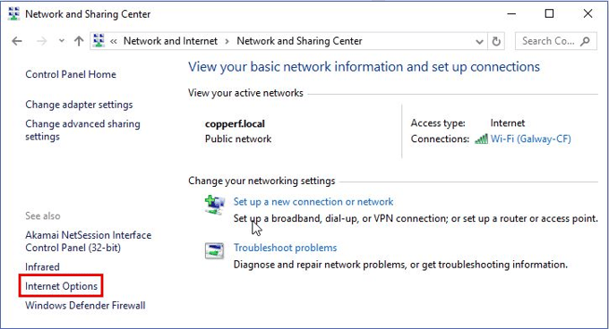Open the recent locations dropdown arrow

62,41
